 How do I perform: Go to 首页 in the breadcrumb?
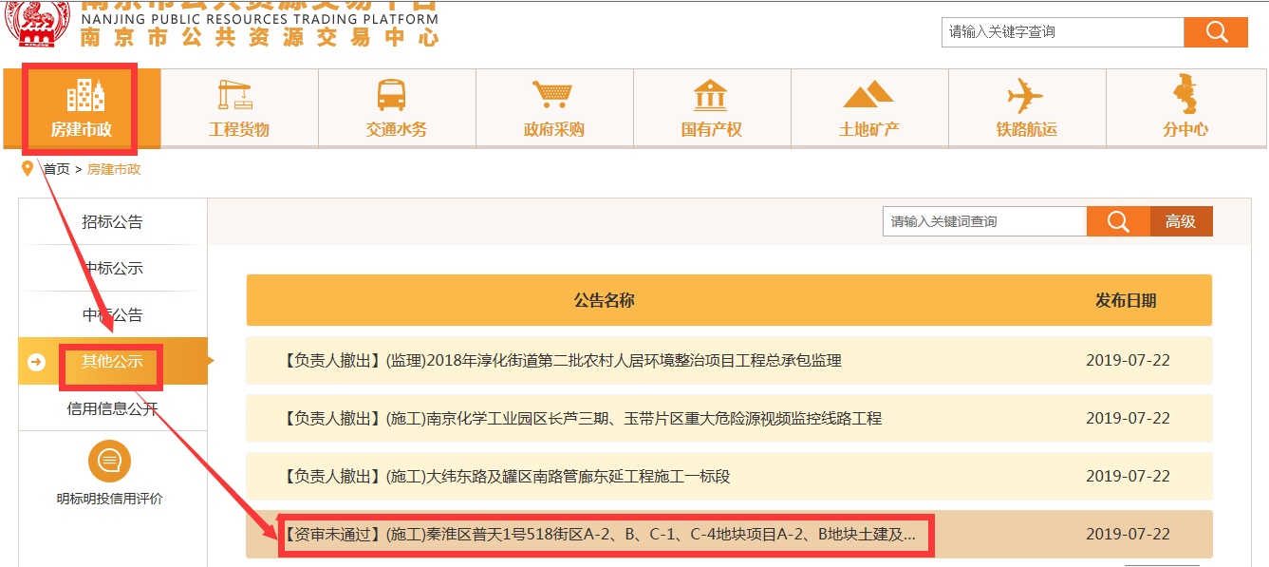[x=56, y=169]
